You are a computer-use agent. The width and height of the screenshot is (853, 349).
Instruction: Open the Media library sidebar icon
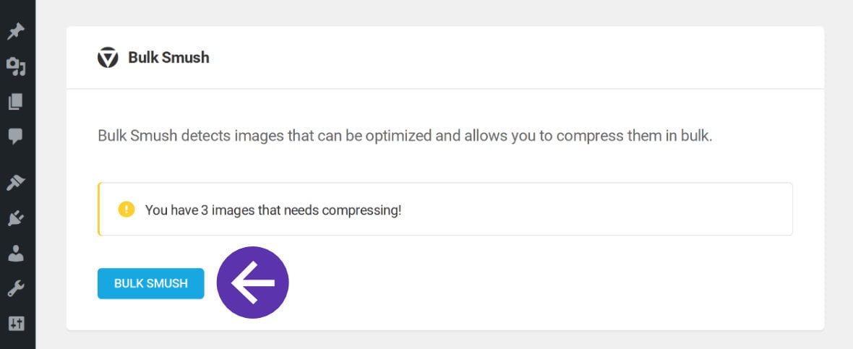point(16,67)
